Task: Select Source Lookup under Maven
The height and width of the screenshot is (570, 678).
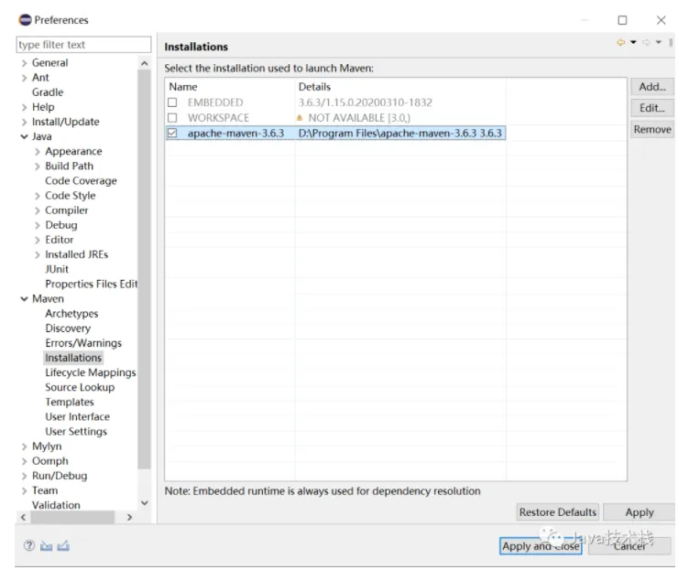Action: tap(80, 387)
